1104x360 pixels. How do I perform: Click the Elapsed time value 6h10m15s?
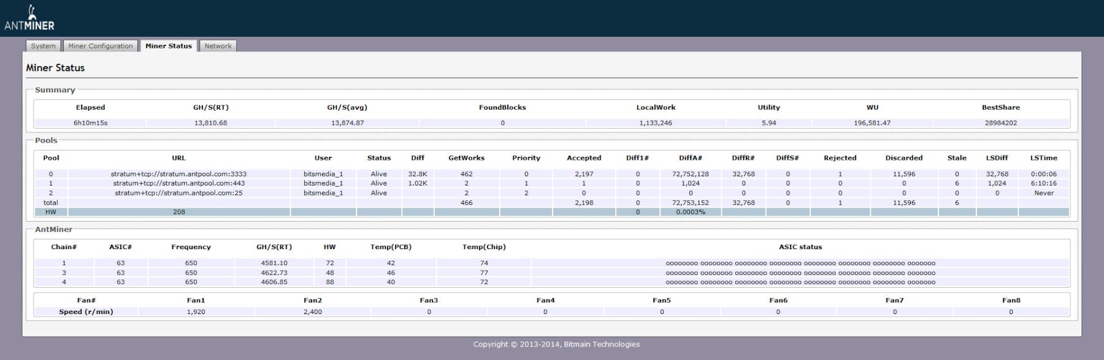pos(90,123)
